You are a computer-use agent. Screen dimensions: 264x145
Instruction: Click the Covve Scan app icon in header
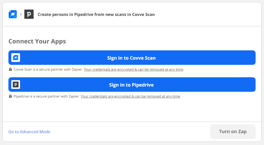pos(13,14)
